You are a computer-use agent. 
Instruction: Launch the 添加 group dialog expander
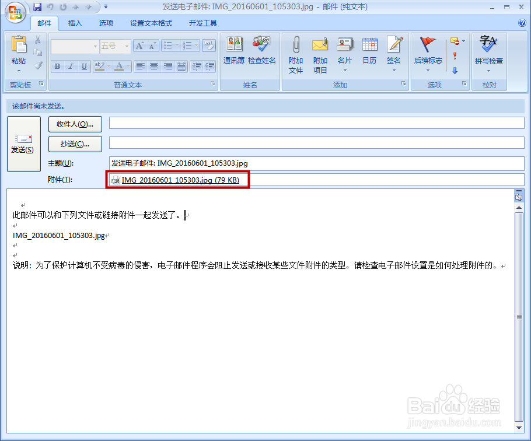(404, 83)
